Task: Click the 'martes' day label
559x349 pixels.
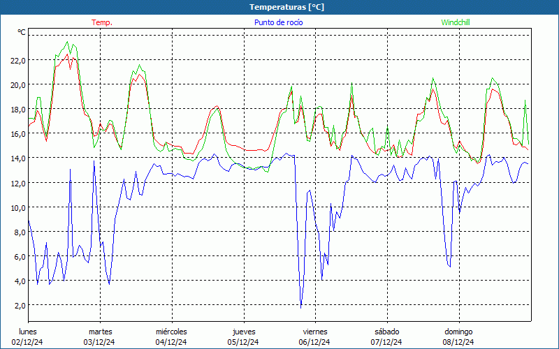Action: tap(101, 332)
